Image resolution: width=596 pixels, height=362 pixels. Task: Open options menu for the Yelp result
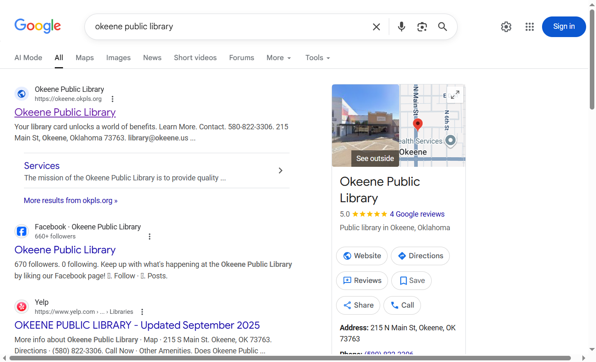(x=142, y=312)
